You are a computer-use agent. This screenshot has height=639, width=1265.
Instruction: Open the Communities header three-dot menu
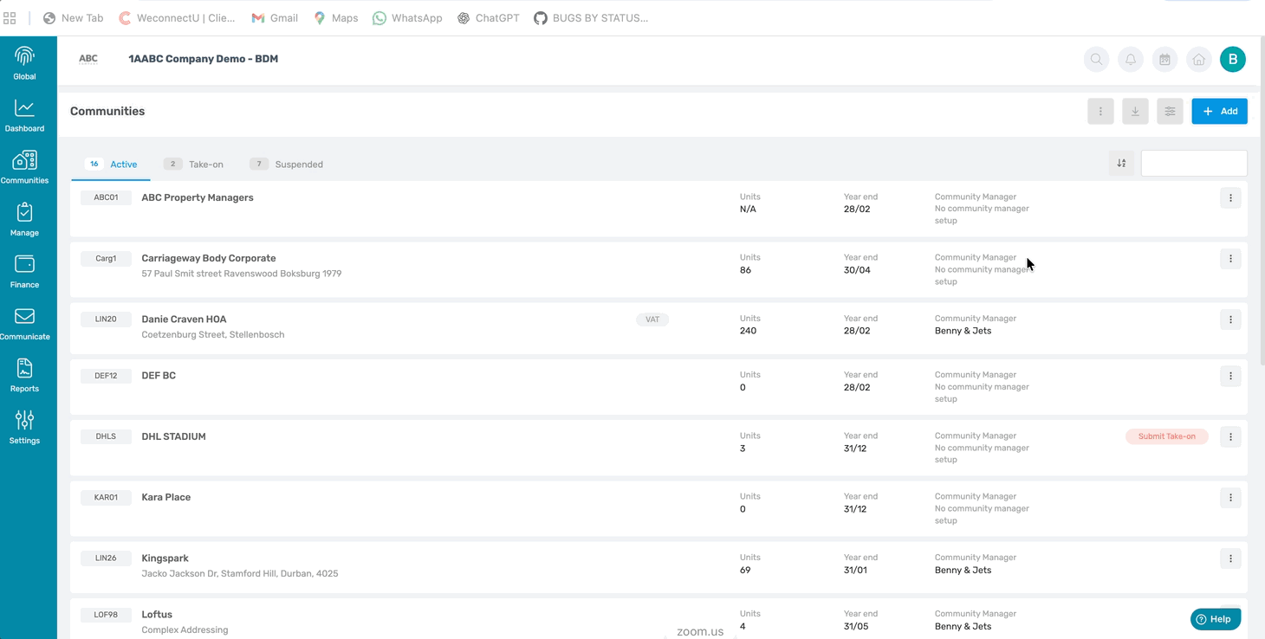(1100, 111)
